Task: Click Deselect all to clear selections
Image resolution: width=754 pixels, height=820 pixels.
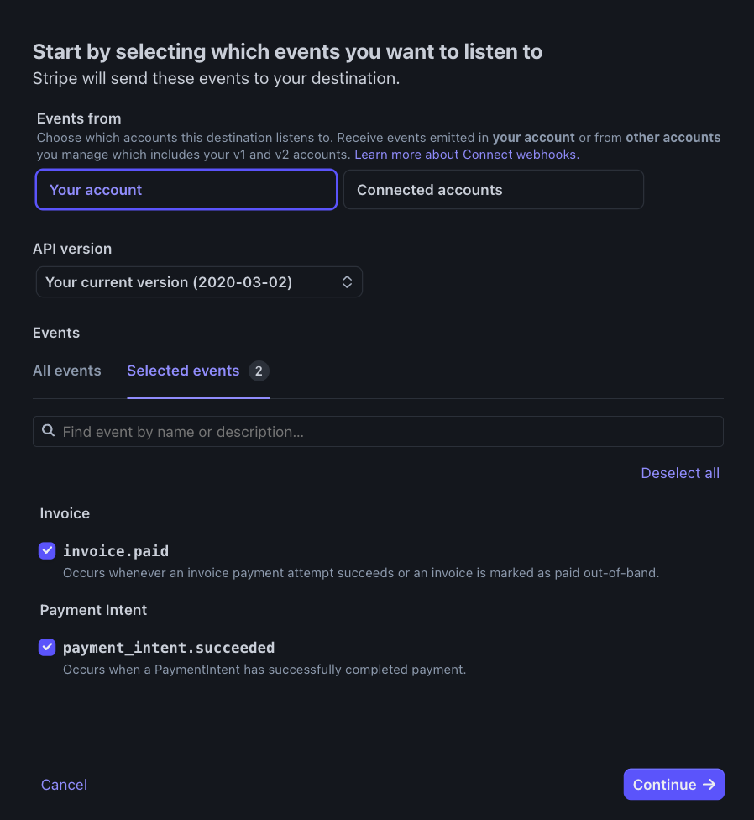Action: (680, 473)
